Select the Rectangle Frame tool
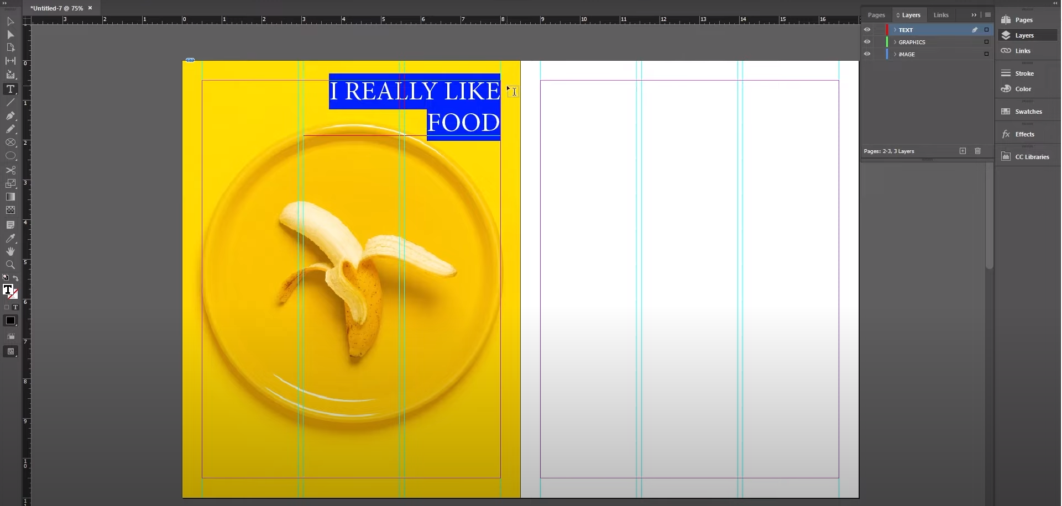The image size is (1062, 506). [10, 143]
